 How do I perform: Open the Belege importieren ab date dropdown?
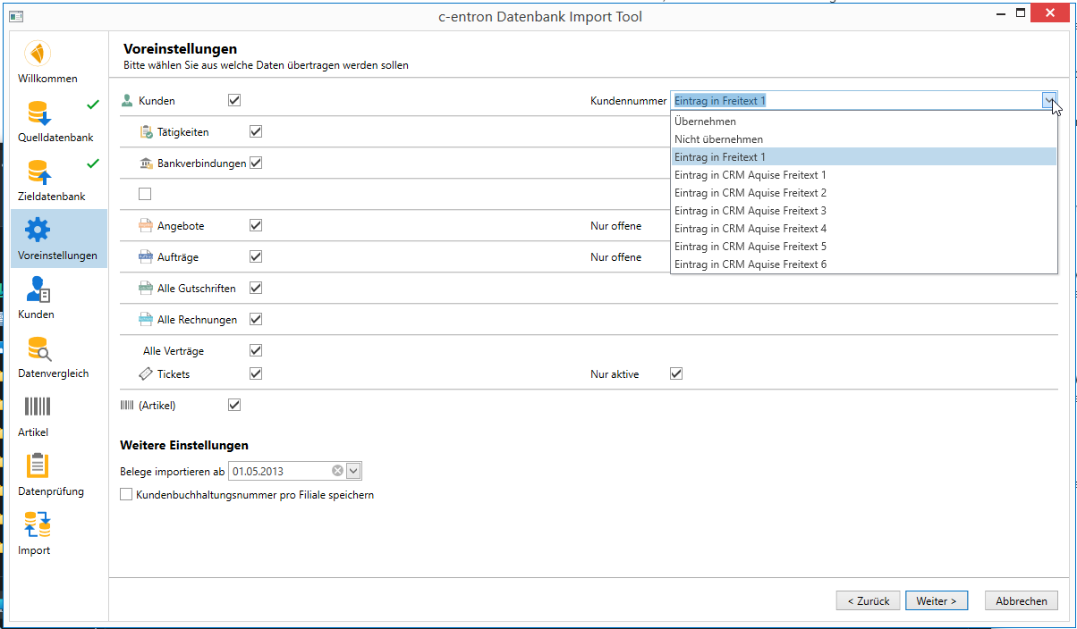tap(353, 471)
